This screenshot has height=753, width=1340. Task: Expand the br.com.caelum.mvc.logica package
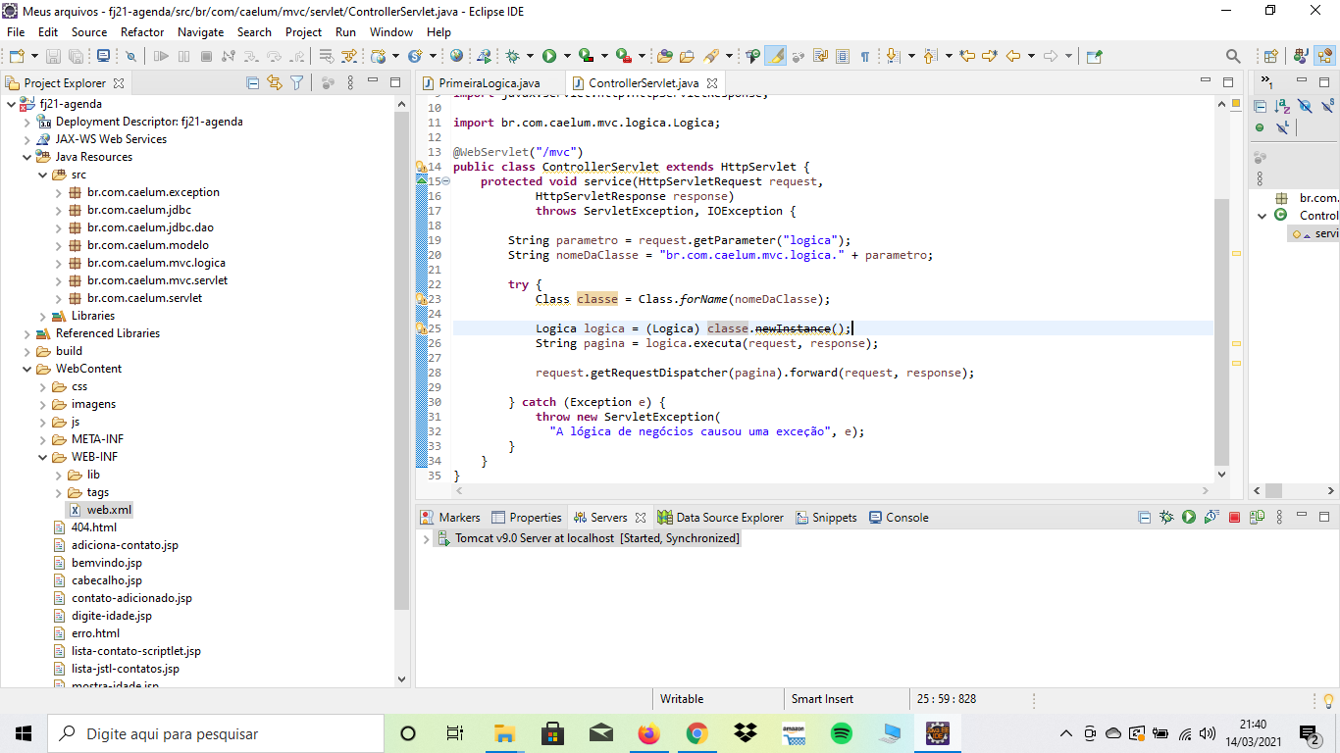click(x=59, y=263)
